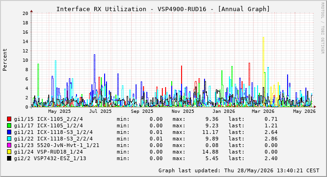The width and height of the screenshot is (327, 177).
Task: Click the Mar 2026 x-axis label
Action: point(263,111)
